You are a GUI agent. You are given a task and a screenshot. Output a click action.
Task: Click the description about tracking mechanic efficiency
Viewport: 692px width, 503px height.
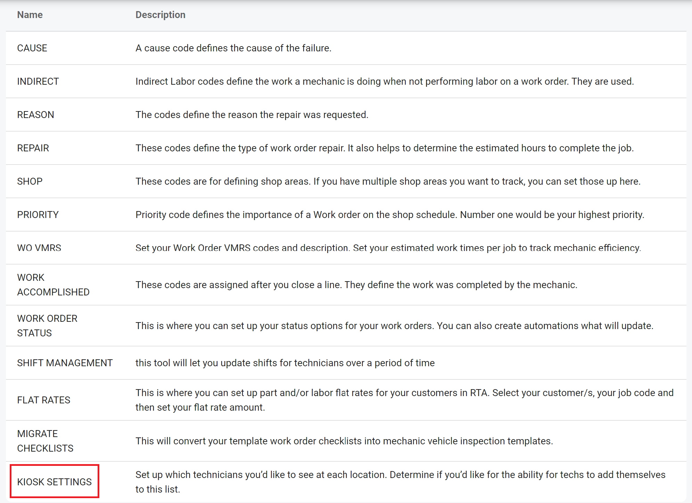(388, 248)
